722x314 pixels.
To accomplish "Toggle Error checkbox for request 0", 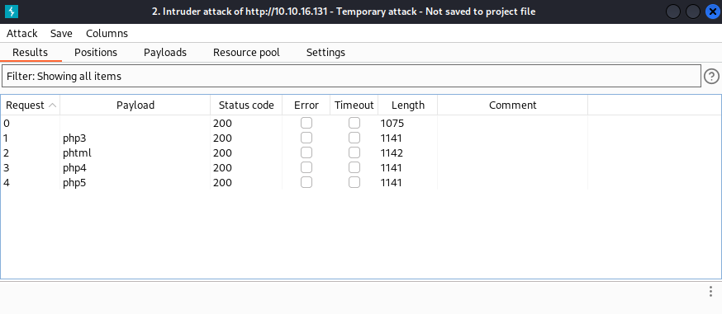I will [306, 123].
